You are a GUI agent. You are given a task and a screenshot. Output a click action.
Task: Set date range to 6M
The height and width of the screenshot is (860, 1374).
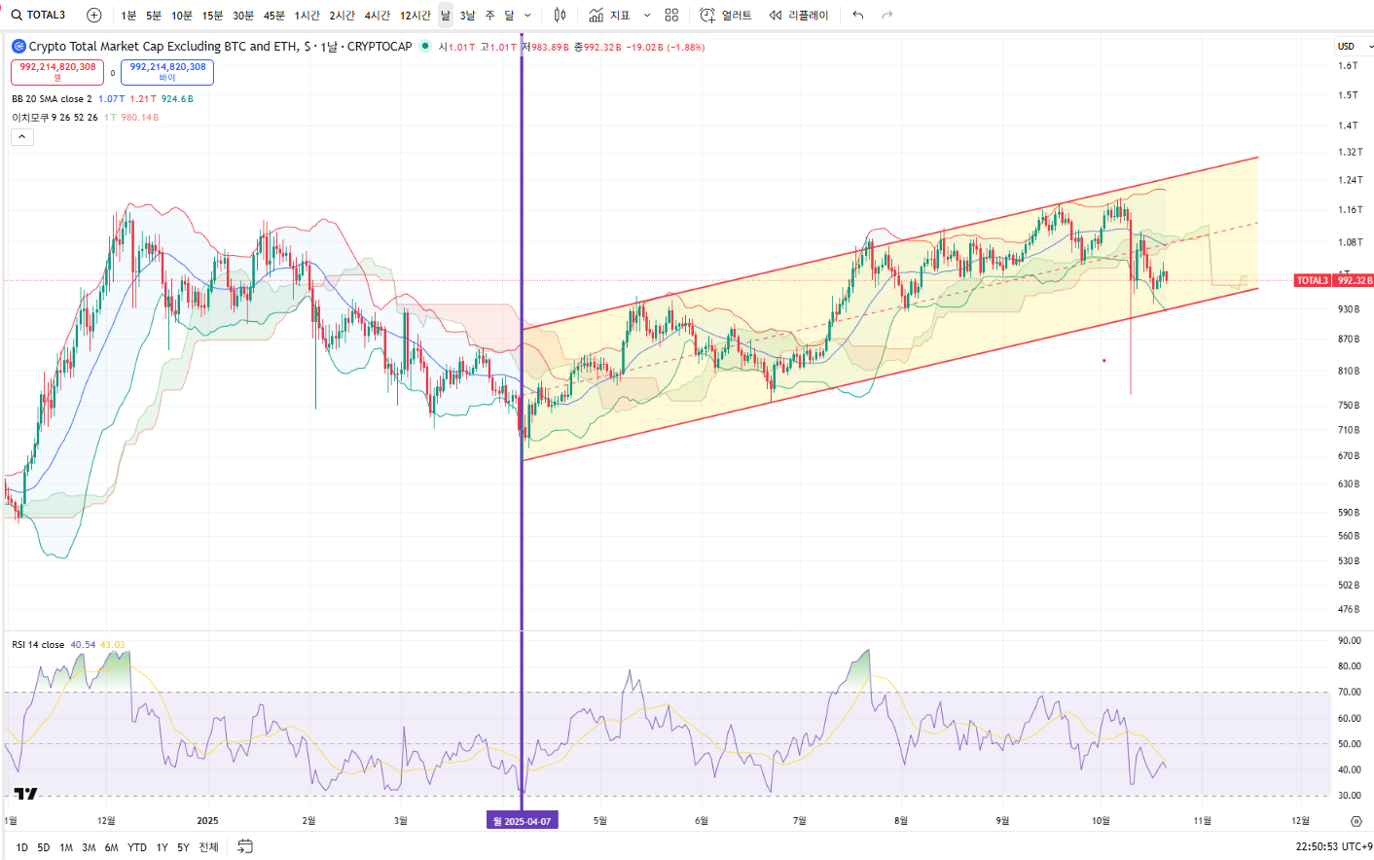[x=112, y=847]
